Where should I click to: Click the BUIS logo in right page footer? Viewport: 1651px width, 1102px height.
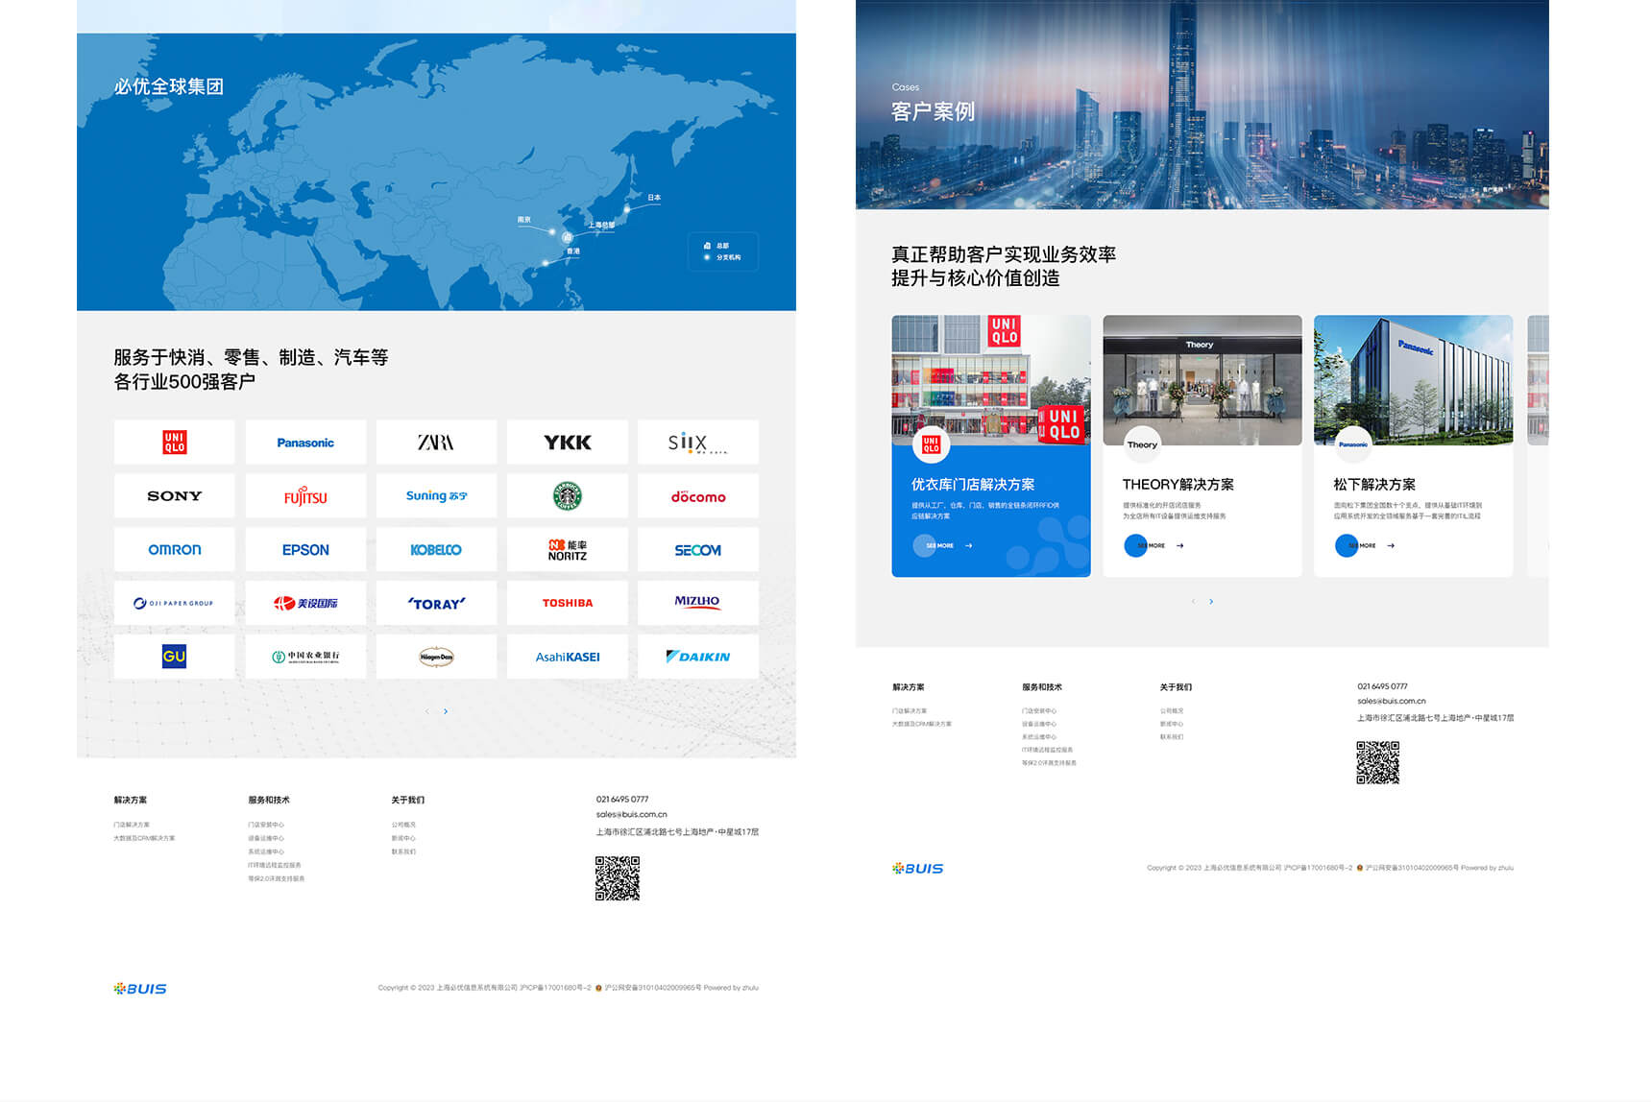point(917,868)
